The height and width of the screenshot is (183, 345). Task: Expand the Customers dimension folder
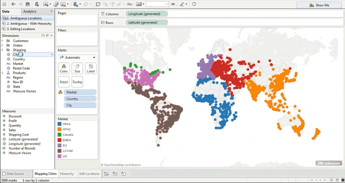3,41
